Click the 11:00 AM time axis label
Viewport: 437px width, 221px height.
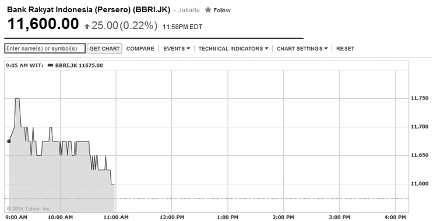pyautogui.click(x=116, y=217)
